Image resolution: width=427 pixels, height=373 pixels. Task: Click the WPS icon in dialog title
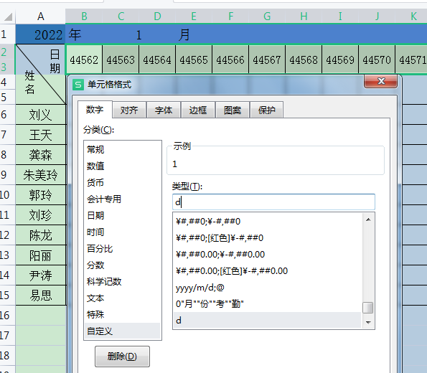[x=78, y=85]
